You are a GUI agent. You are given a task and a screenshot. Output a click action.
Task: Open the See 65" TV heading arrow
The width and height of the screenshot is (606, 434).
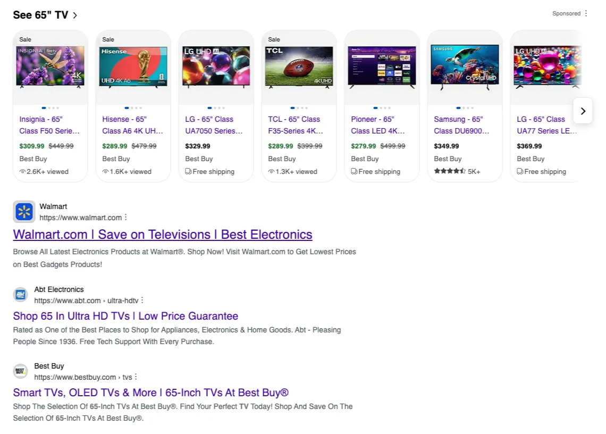[x=75, y=15]
